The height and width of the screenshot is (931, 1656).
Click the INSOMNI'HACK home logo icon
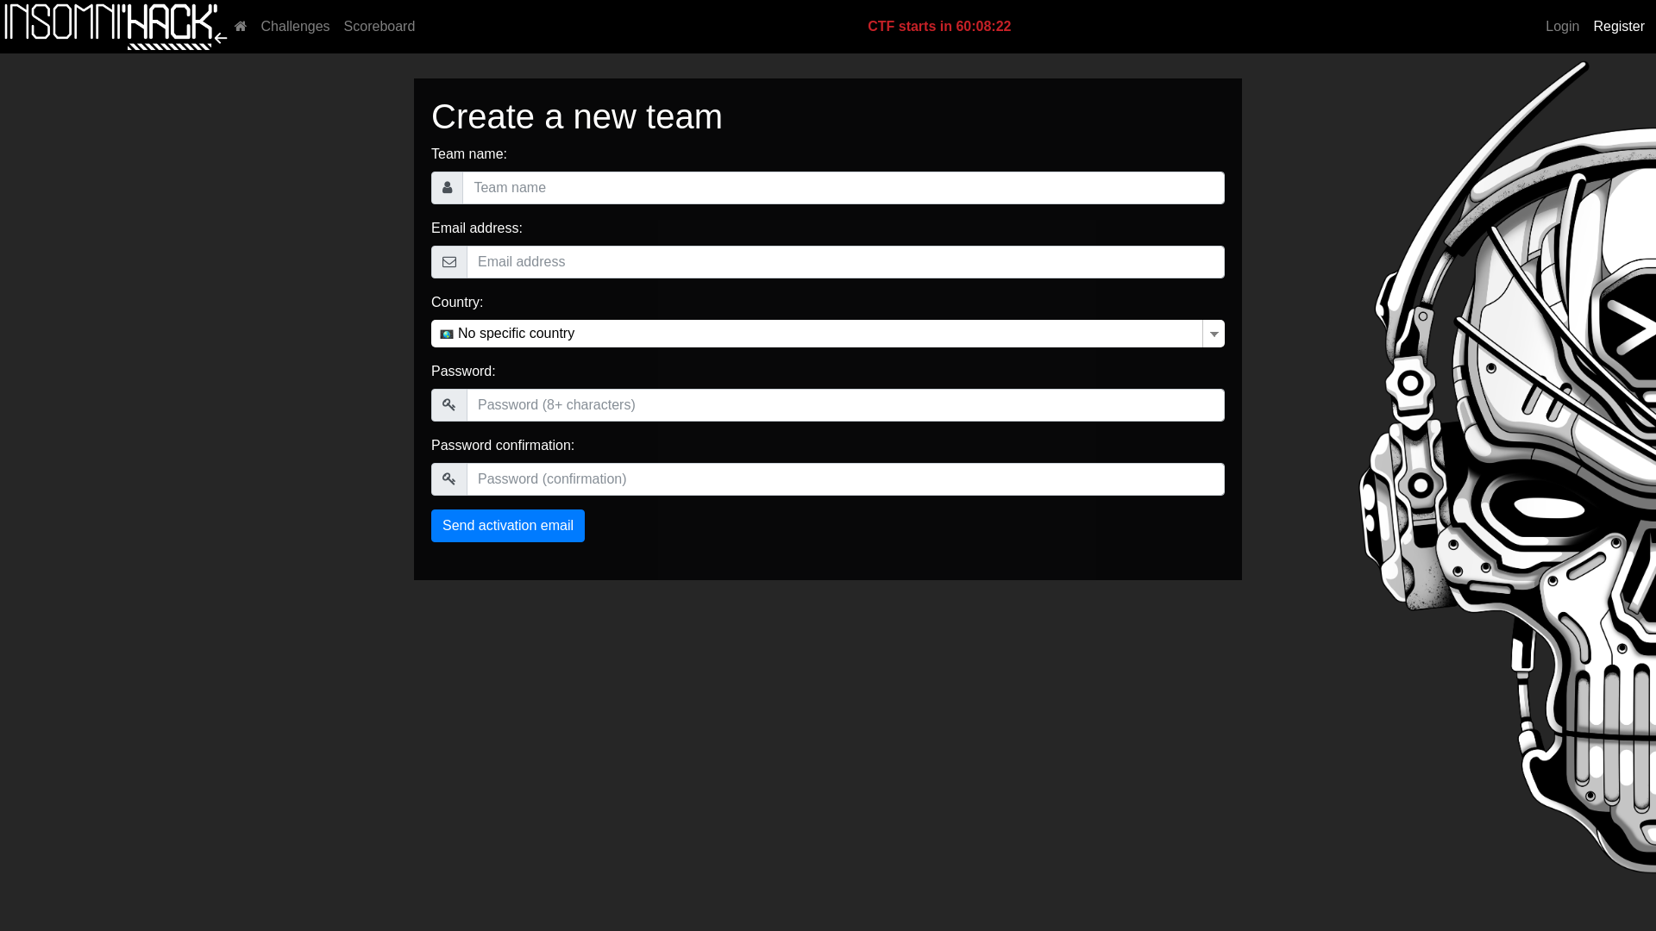[x=240, y=25]
